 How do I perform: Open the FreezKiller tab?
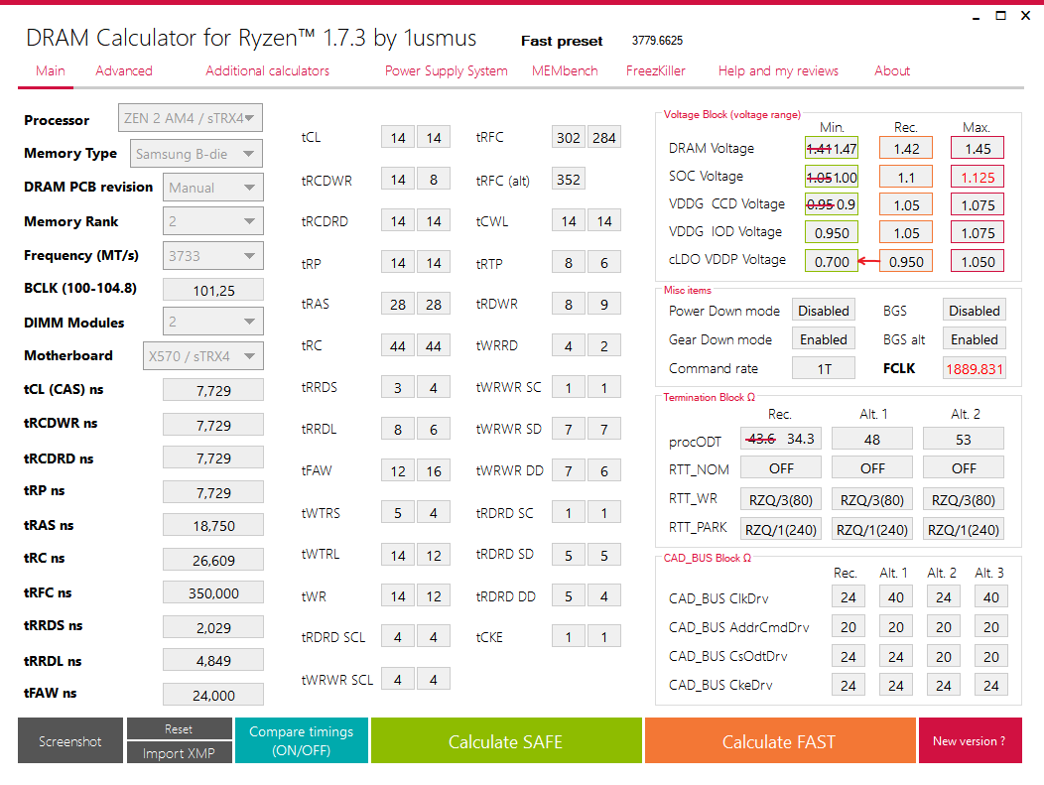coord(656,70)
